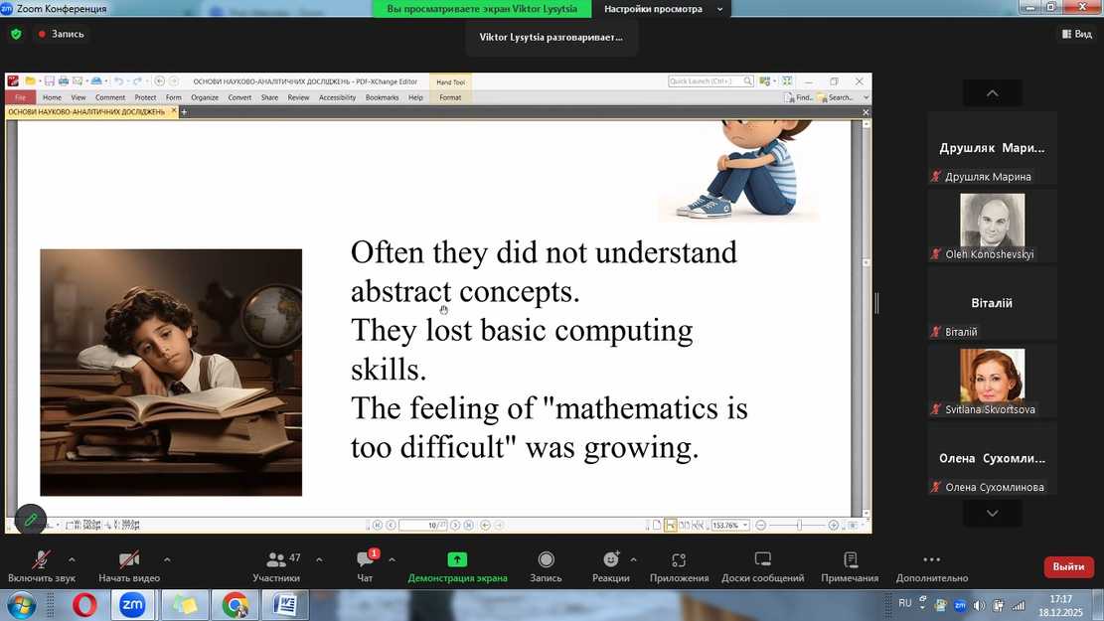Switch to the View layout menu
Viewport: 1104px width, 621px height.
point(1076,34)
